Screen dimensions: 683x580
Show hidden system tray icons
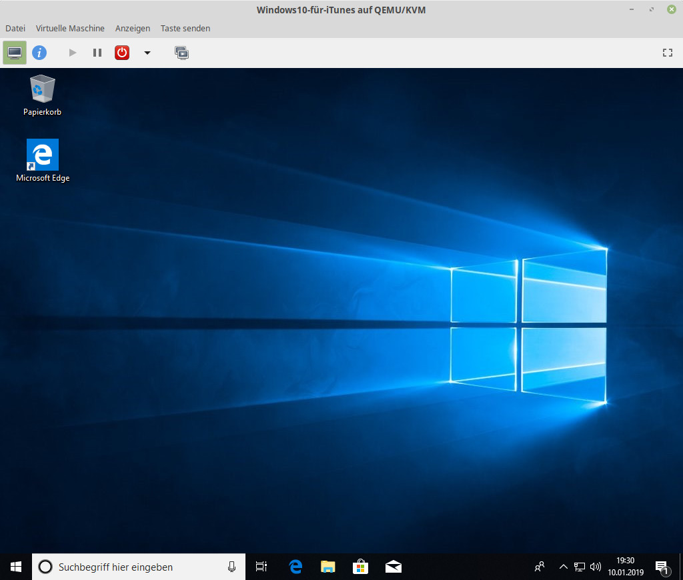click(x=563, y=567)
